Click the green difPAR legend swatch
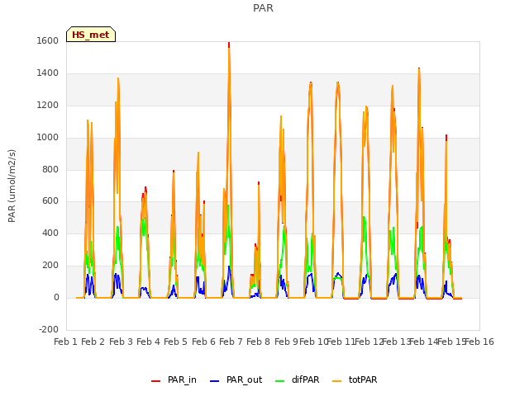 280,381
